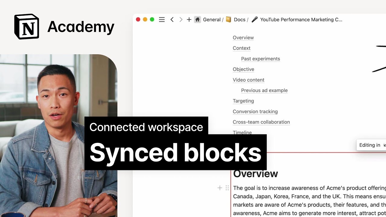The width and height of the screenshot is (386, 217).
Task: Click the plus icon beside the paragraph
Action: click(220, 188)
